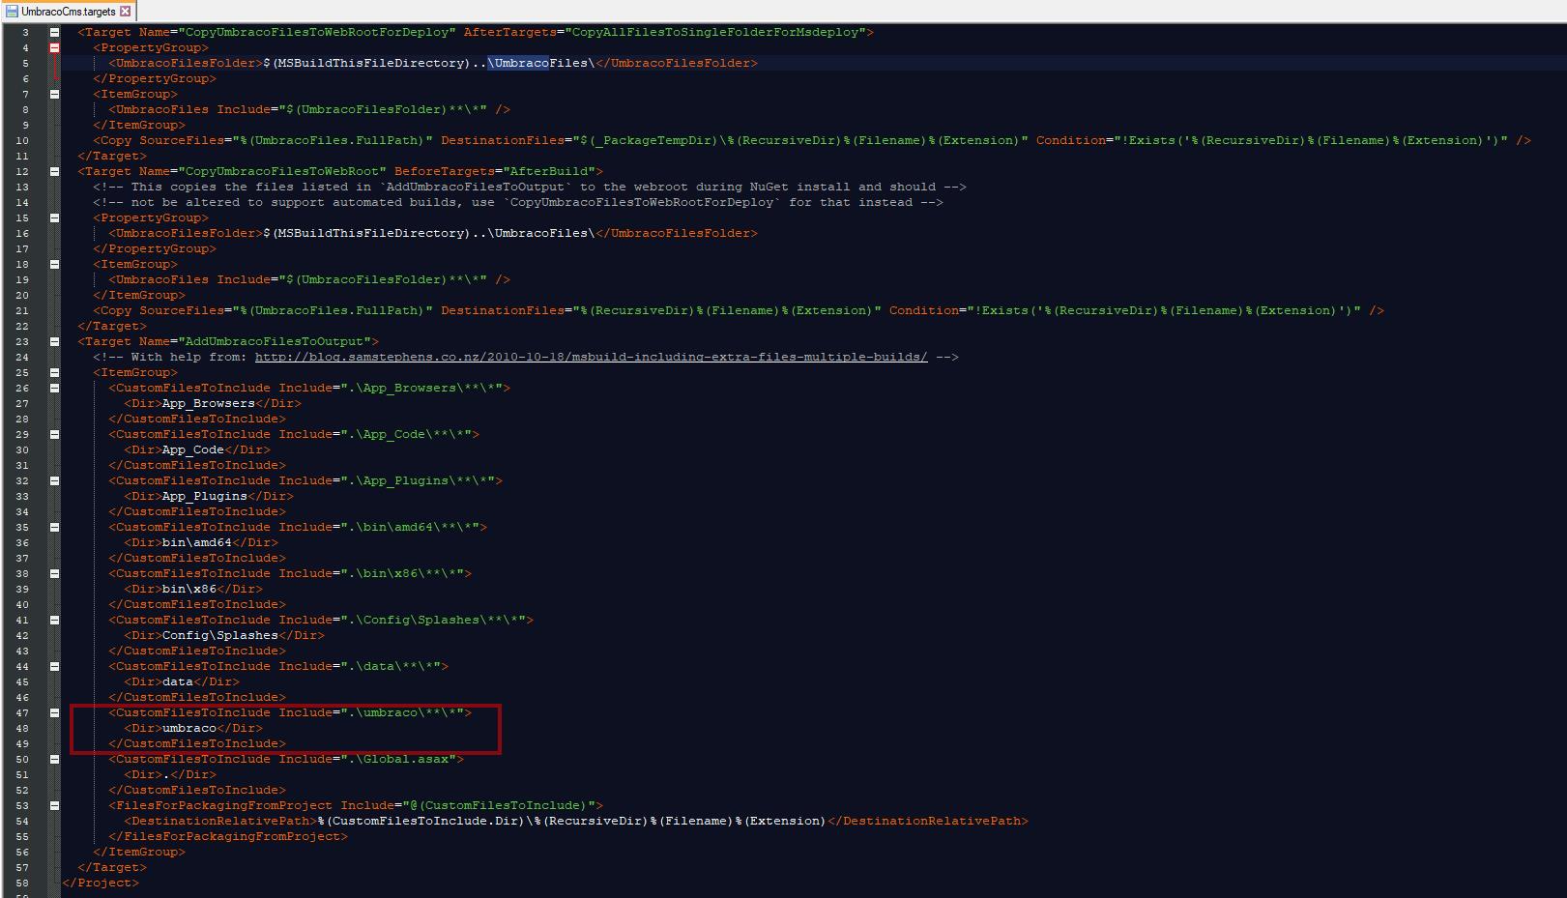This screenshot has height=898, width=1567.
Task: Click the highlighted \Umbraco text on line 5
Action: 517,63
